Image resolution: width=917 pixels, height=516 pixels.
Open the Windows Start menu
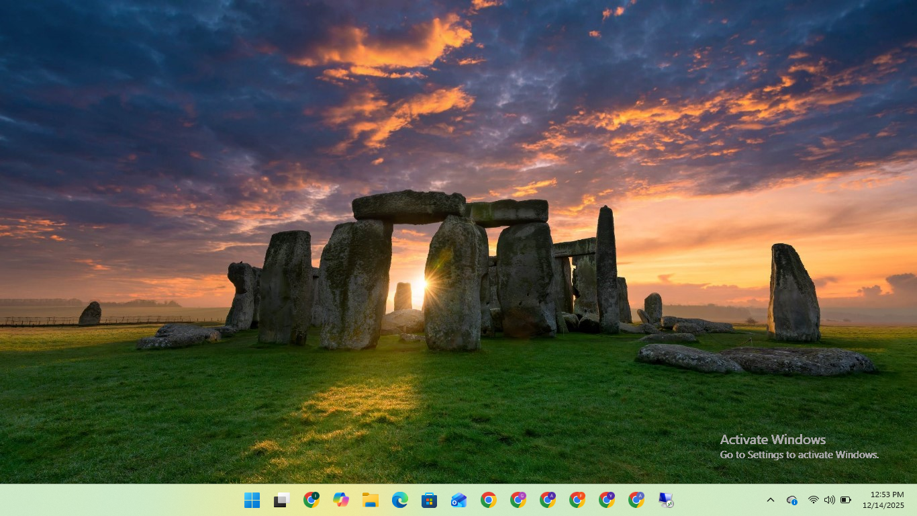pos(252,500)
